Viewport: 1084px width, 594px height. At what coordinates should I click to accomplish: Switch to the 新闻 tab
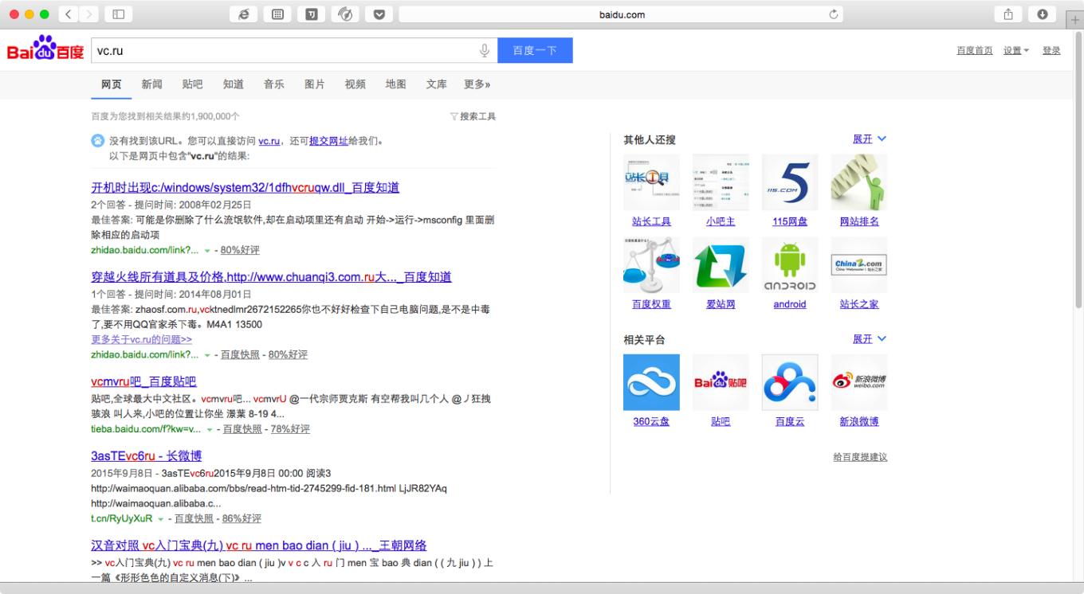tap(152, 84)
